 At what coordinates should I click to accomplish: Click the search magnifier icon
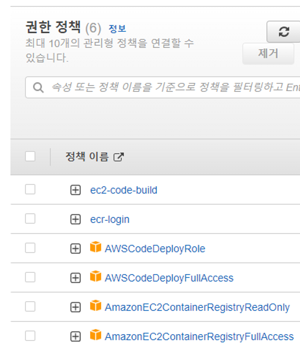pos(38,87)
